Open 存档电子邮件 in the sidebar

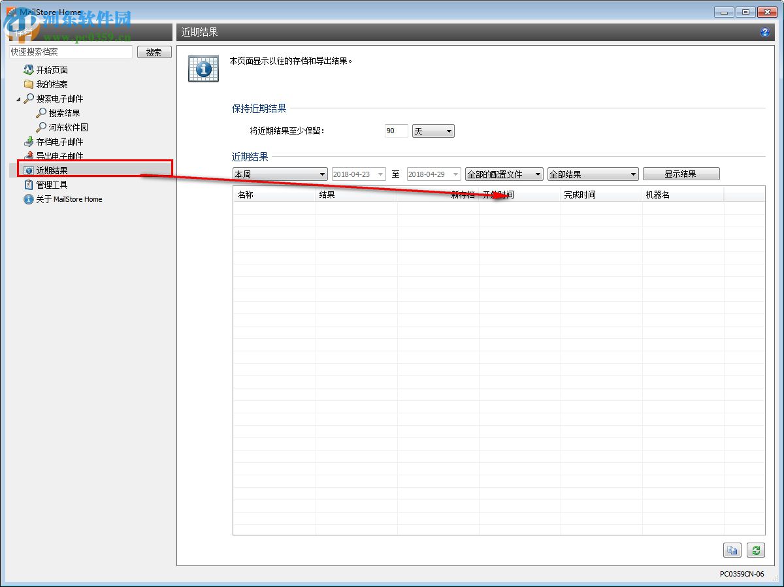pos(60,142)
